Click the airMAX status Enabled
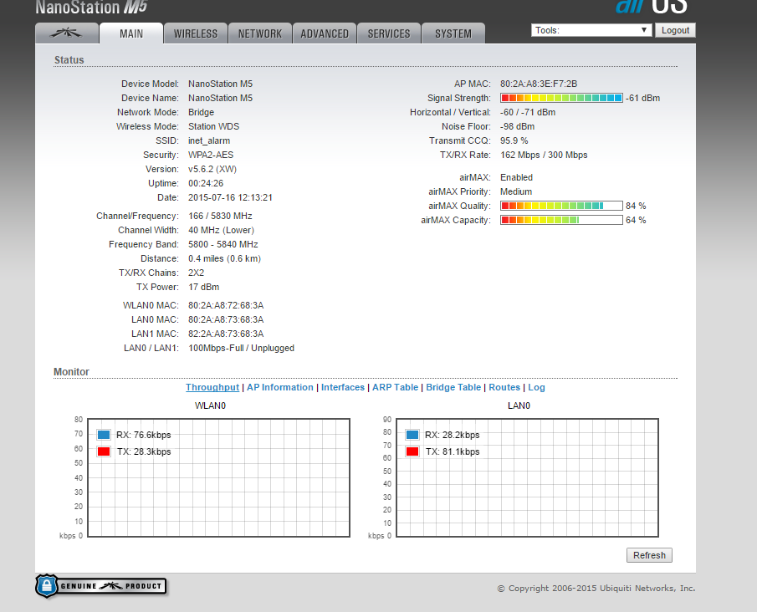757x612 pixels. click(517, 177)
